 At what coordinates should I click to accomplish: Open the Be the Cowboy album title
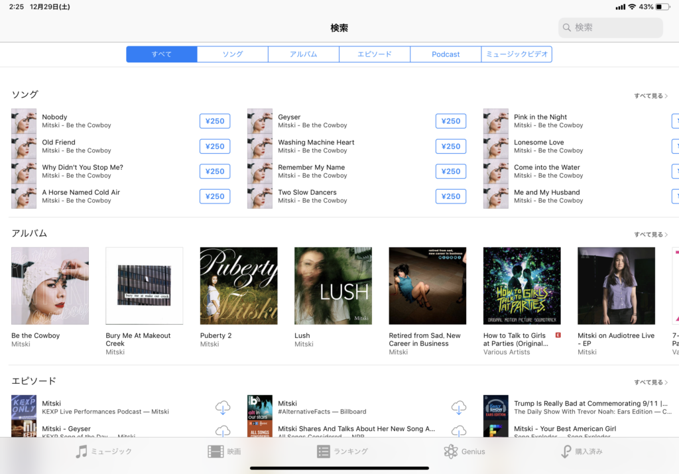pos(36,335)
